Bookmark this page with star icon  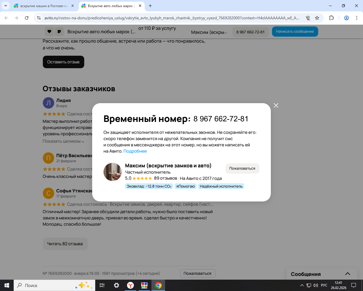tap(317, 18)
